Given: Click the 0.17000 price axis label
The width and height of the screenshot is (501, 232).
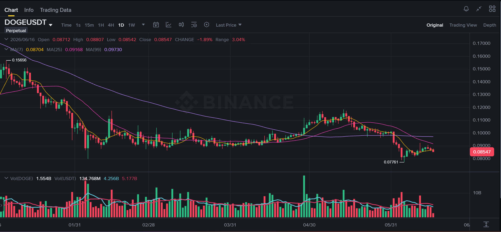Looking at the screenshot, I should point(481,43).
